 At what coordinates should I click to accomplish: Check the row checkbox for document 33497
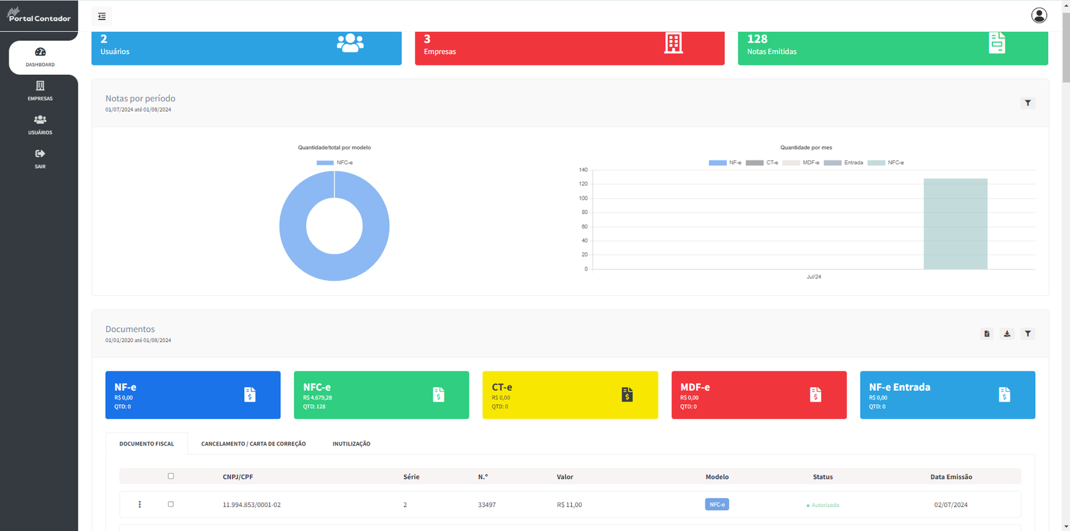[x=171, y=504]
